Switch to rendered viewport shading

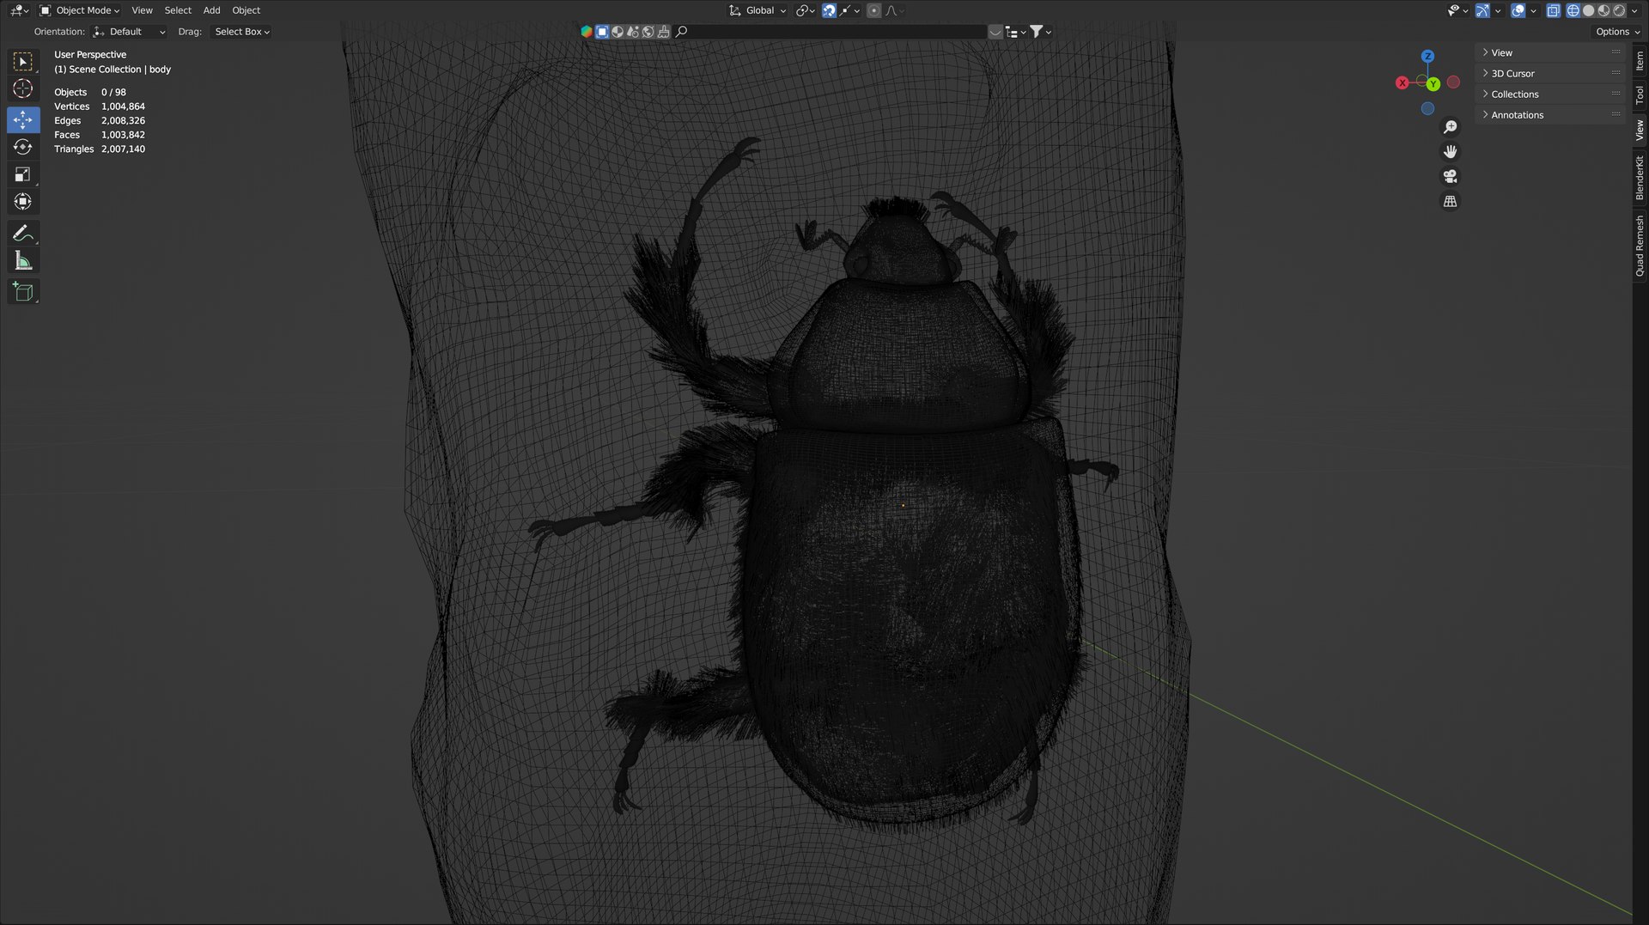(1619, 10)
